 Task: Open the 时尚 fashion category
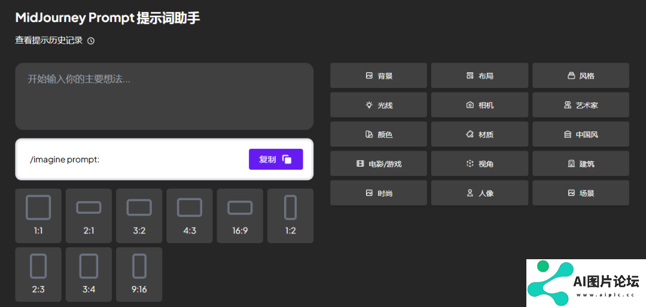379,193
